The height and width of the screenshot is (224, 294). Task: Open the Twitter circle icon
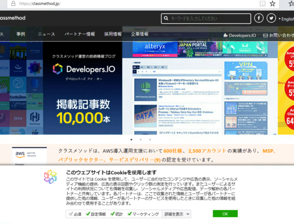pyautogui.click(x=271, y=18)
